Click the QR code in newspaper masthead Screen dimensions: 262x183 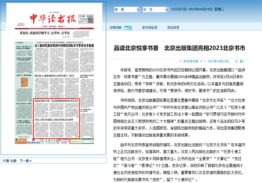(x=91, y=19)
